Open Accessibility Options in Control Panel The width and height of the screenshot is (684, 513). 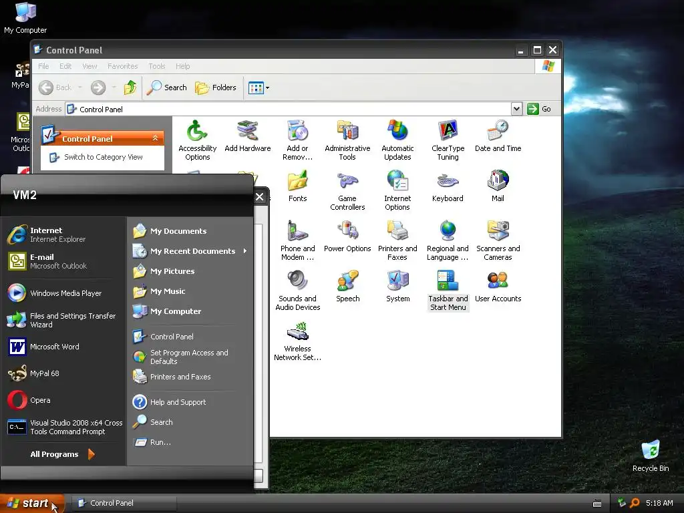(197, 140)
